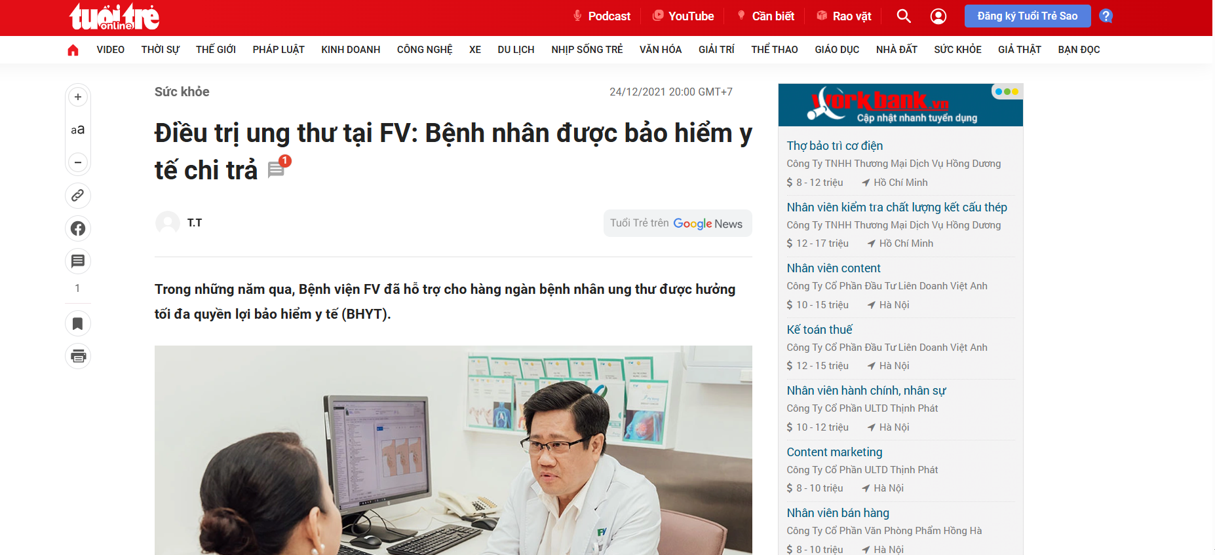Open the SỨC KHỎE navigation tab
Viewport: 1215px width, 555px height.
[x=957, y=50]
